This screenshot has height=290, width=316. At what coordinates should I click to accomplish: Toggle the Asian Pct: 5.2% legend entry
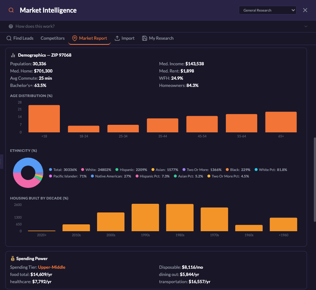tap(188, 176)
